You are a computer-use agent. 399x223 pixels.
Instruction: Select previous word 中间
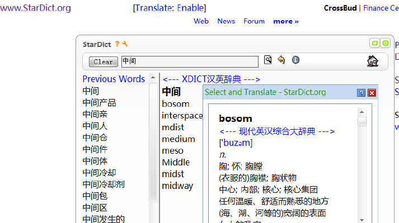point(91,91)
